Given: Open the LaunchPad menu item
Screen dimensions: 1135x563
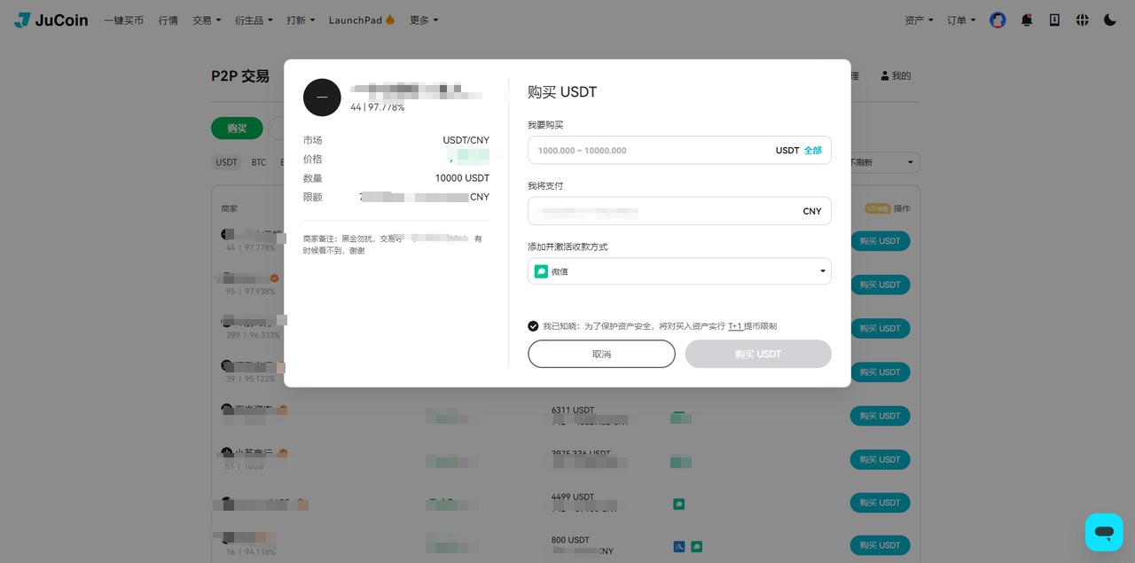Looking at the screenshot, I should tap(361, 20).
